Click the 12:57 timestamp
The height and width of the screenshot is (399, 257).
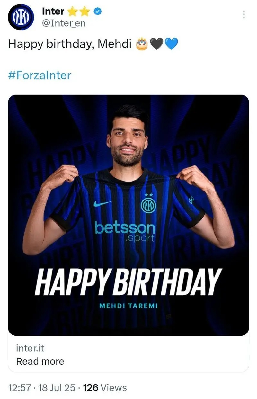click(20, 388)
